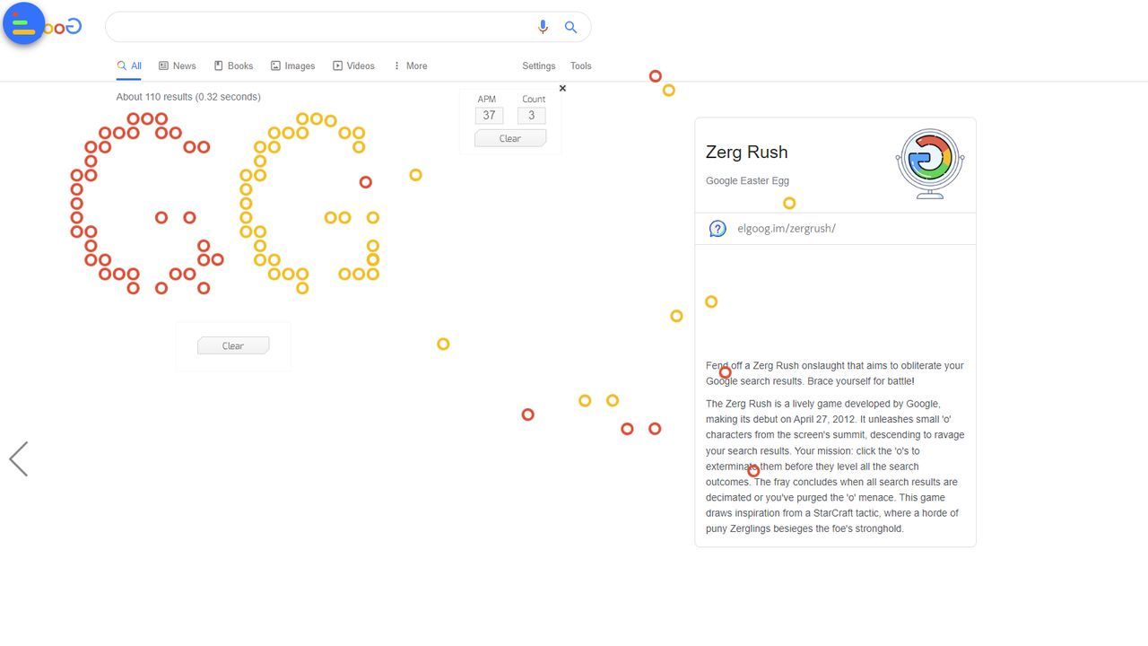Screen dimensions: 1148x646
Task: Close the APM counter panel
Action: tap(562, 88)
